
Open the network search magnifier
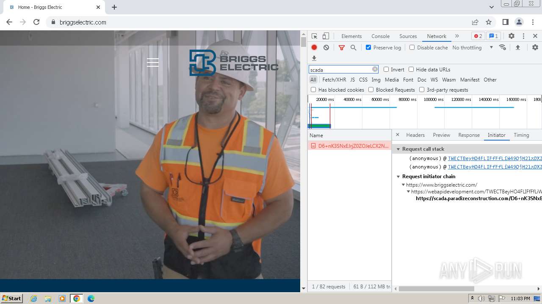coord(353,47)
